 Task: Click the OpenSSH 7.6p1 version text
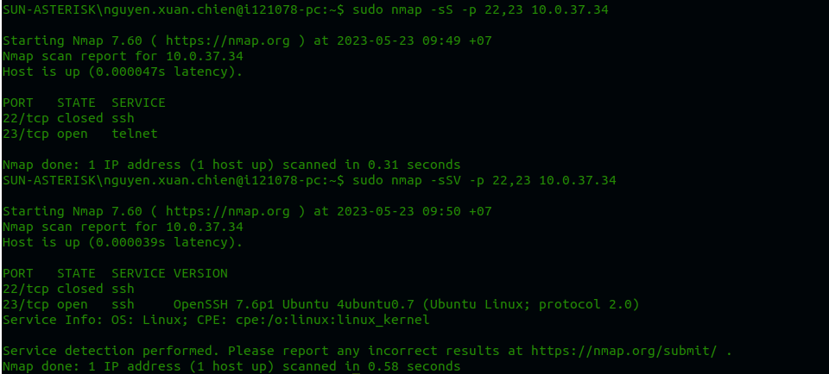point(224,304)
